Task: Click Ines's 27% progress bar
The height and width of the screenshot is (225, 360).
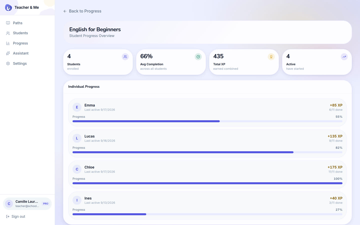Action: pos(207,214)
